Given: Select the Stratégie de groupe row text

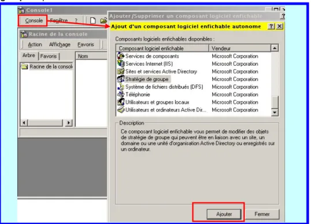Looking at the screenshot, I should click(147, 79).
